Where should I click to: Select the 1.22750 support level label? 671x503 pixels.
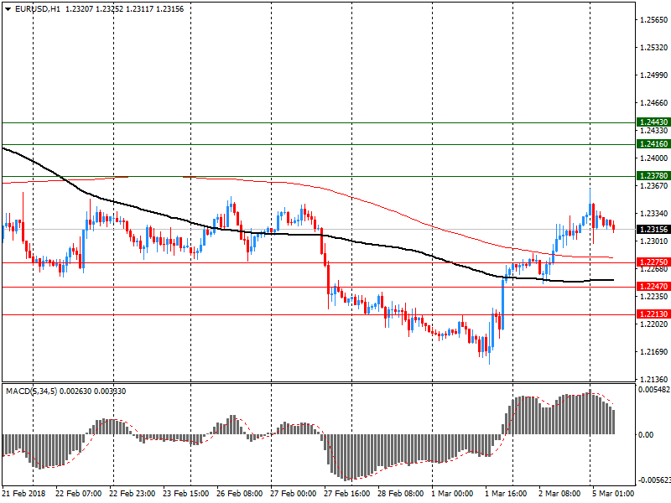tap(653, 262)
